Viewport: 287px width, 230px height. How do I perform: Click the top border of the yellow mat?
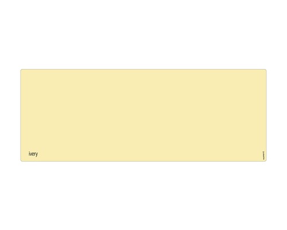pyautogui.click(x=143, y=69)
